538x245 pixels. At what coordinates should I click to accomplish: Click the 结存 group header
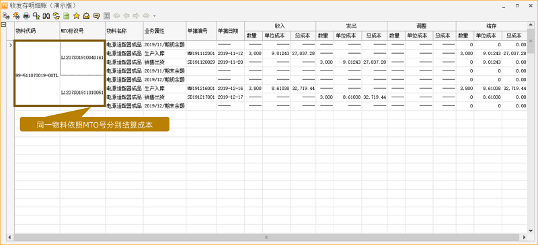pos(492,26)
